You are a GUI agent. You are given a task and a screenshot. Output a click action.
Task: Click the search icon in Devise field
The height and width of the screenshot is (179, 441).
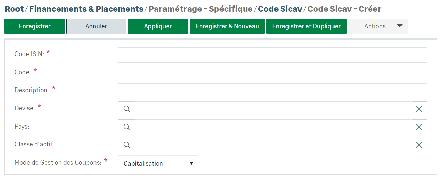(127, 109)
